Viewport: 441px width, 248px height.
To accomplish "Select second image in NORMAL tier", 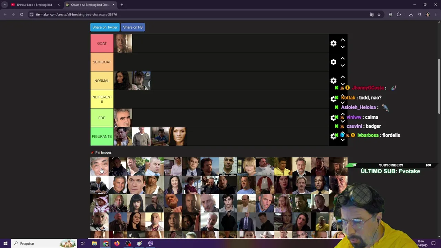I will pos(141,81).
